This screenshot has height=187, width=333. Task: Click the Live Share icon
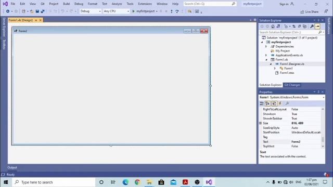pos(302,12)
